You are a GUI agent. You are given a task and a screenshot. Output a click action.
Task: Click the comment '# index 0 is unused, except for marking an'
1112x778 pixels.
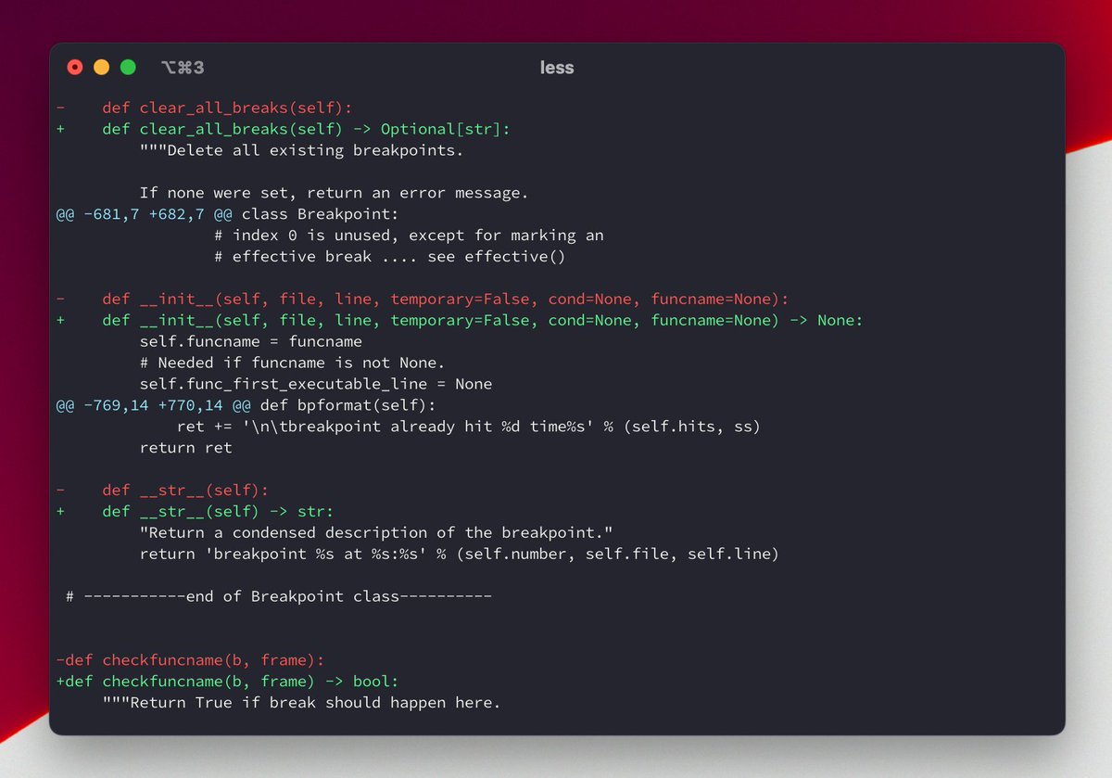pyautogui.click(x=409, y=236)
